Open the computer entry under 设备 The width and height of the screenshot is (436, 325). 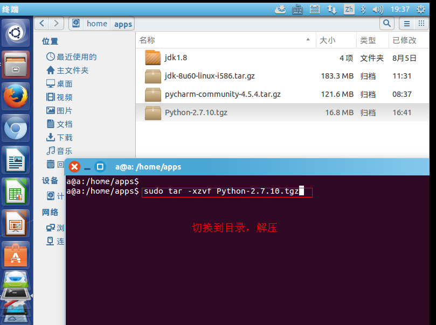click(55, 196)
